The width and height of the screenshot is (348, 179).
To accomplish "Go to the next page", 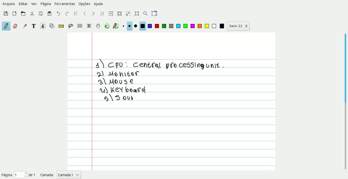I will [93, 14].
